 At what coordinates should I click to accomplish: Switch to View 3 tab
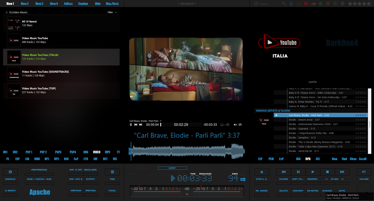pyautogui.click(x=39, y=4)
